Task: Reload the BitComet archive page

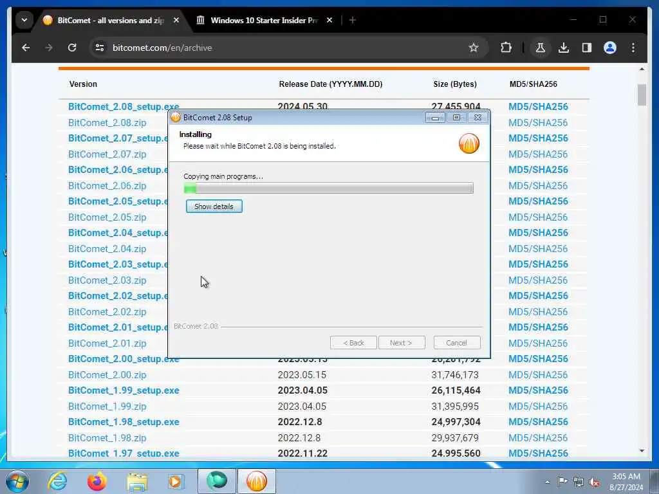Action: click(x=72, y=48)
